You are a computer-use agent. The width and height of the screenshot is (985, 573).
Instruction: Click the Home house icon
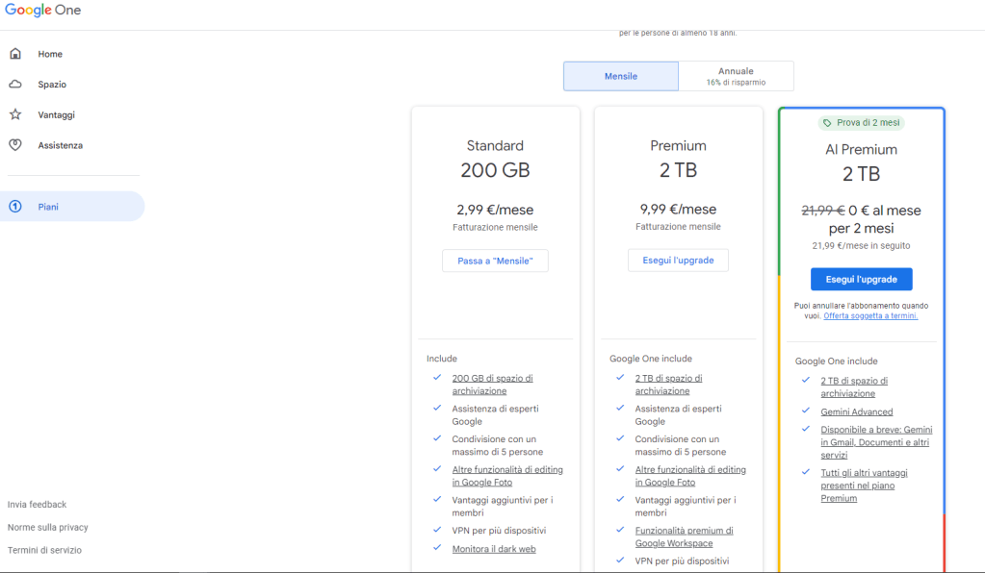15,54
